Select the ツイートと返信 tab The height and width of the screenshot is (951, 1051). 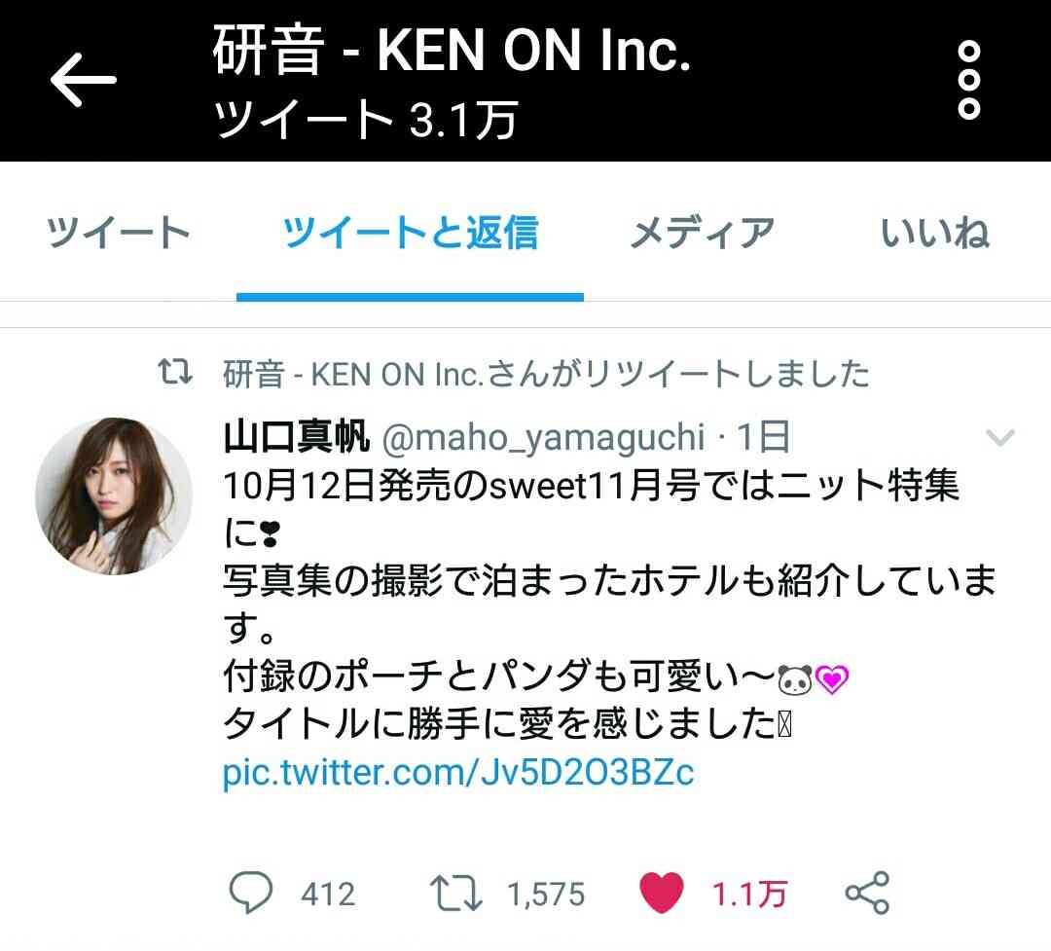410,233
